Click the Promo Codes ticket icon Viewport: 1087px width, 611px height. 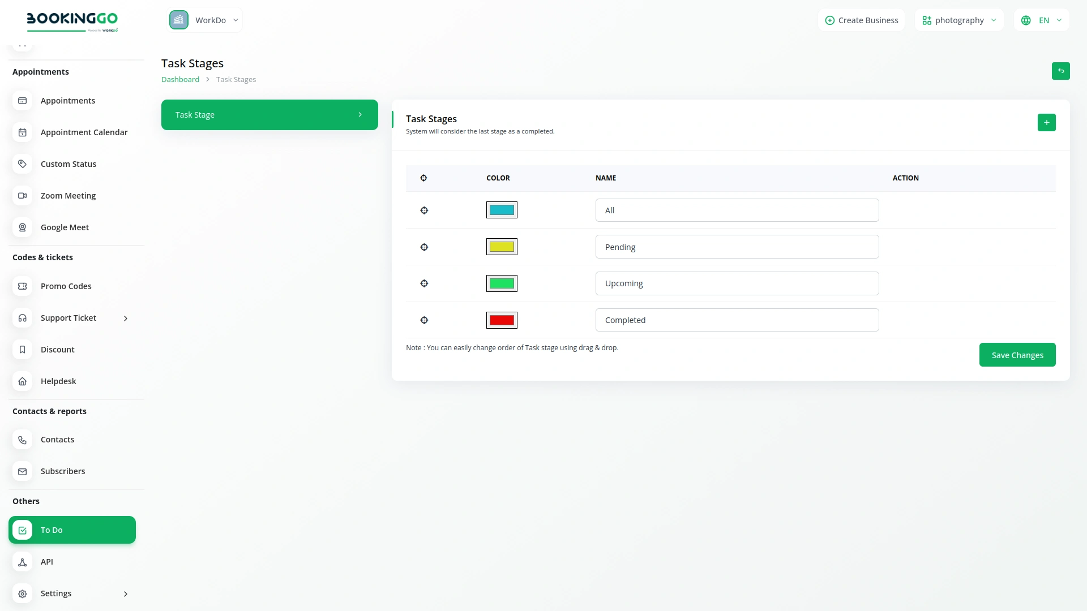click(x=22, y=286)
